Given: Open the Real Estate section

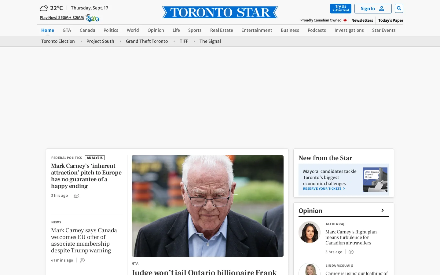Looking at the screenshot, I should [222, 30].
